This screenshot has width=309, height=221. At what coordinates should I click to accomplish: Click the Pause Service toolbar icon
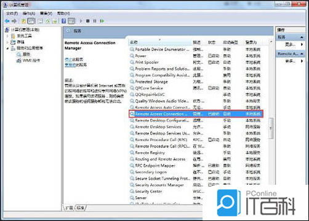(x=95, y=21)
